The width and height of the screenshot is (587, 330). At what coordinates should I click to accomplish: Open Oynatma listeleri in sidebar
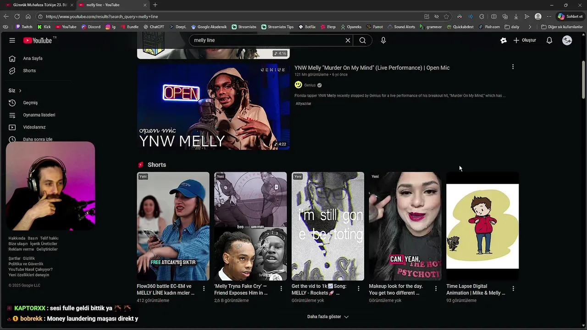coord(39,115)
